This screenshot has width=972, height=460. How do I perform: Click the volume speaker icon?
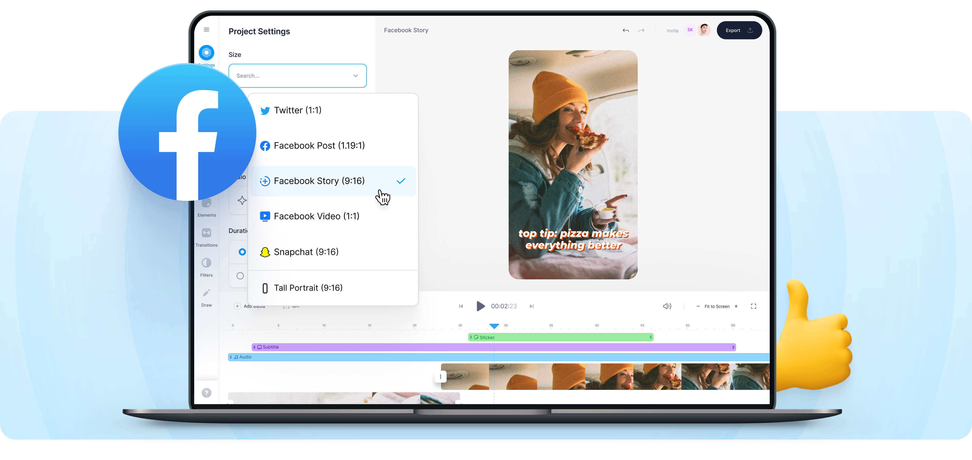pos(667,306)
